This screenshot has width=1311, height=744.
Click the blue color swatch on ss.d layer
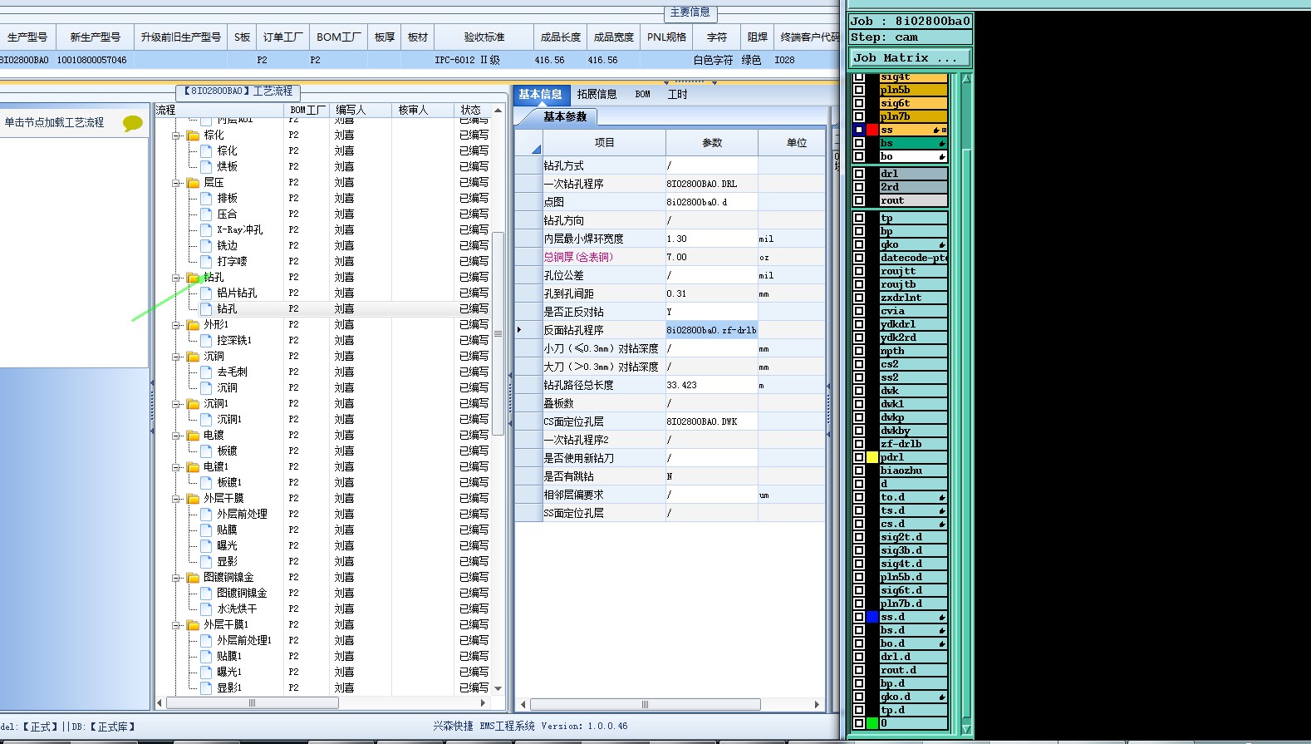(872, 617)
